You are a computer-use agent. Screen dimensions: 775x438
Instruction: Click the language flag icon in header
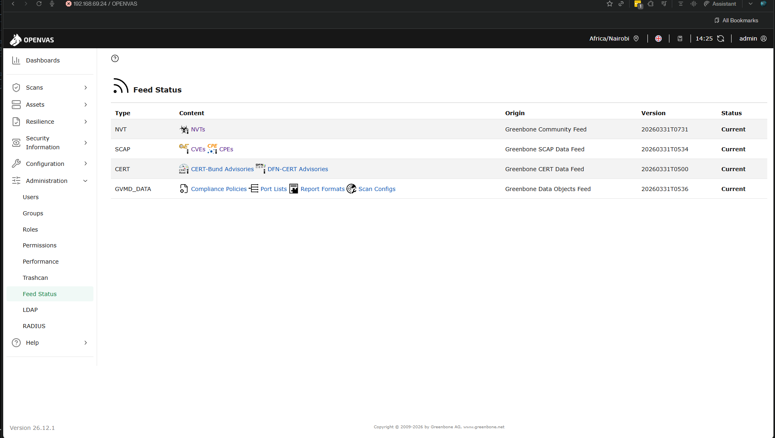pyautogui.click(x=658, y=39)
